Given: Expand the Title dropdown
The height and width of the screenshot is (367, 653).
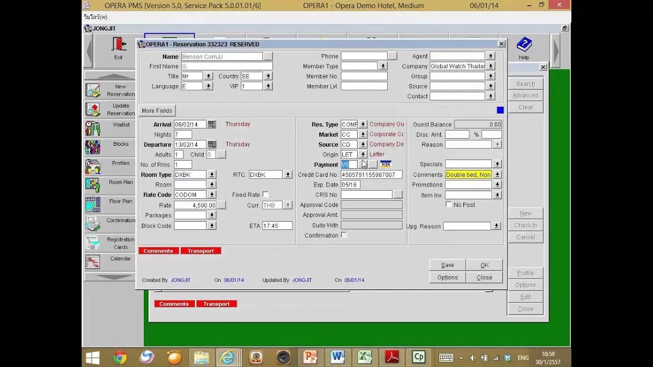Looking at the screenshot, I should pos(208,76).
